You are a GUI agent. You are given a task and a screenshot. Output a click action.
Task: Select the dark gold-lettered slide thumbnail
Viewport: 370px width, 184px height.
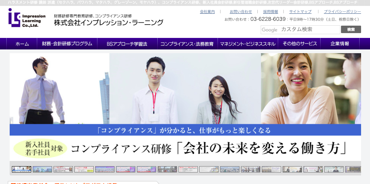click(x=353, y=169)
